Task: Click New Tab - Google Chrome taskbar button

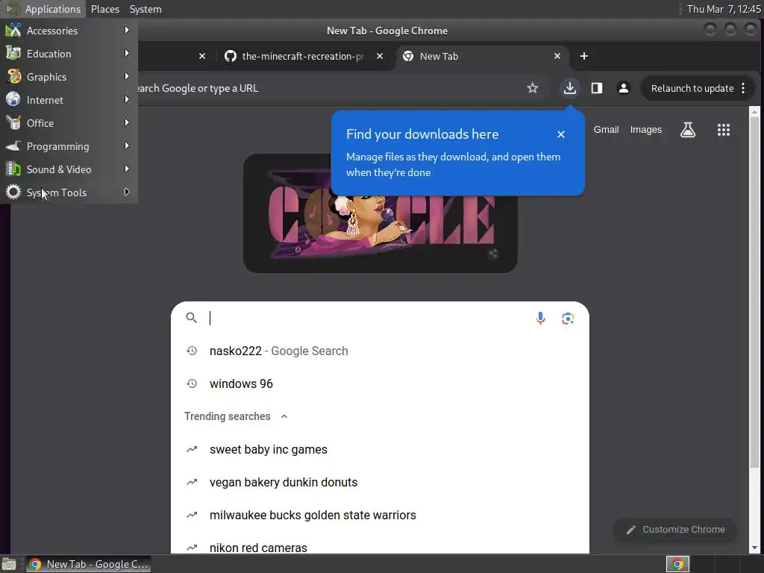Action: (88, 564)
